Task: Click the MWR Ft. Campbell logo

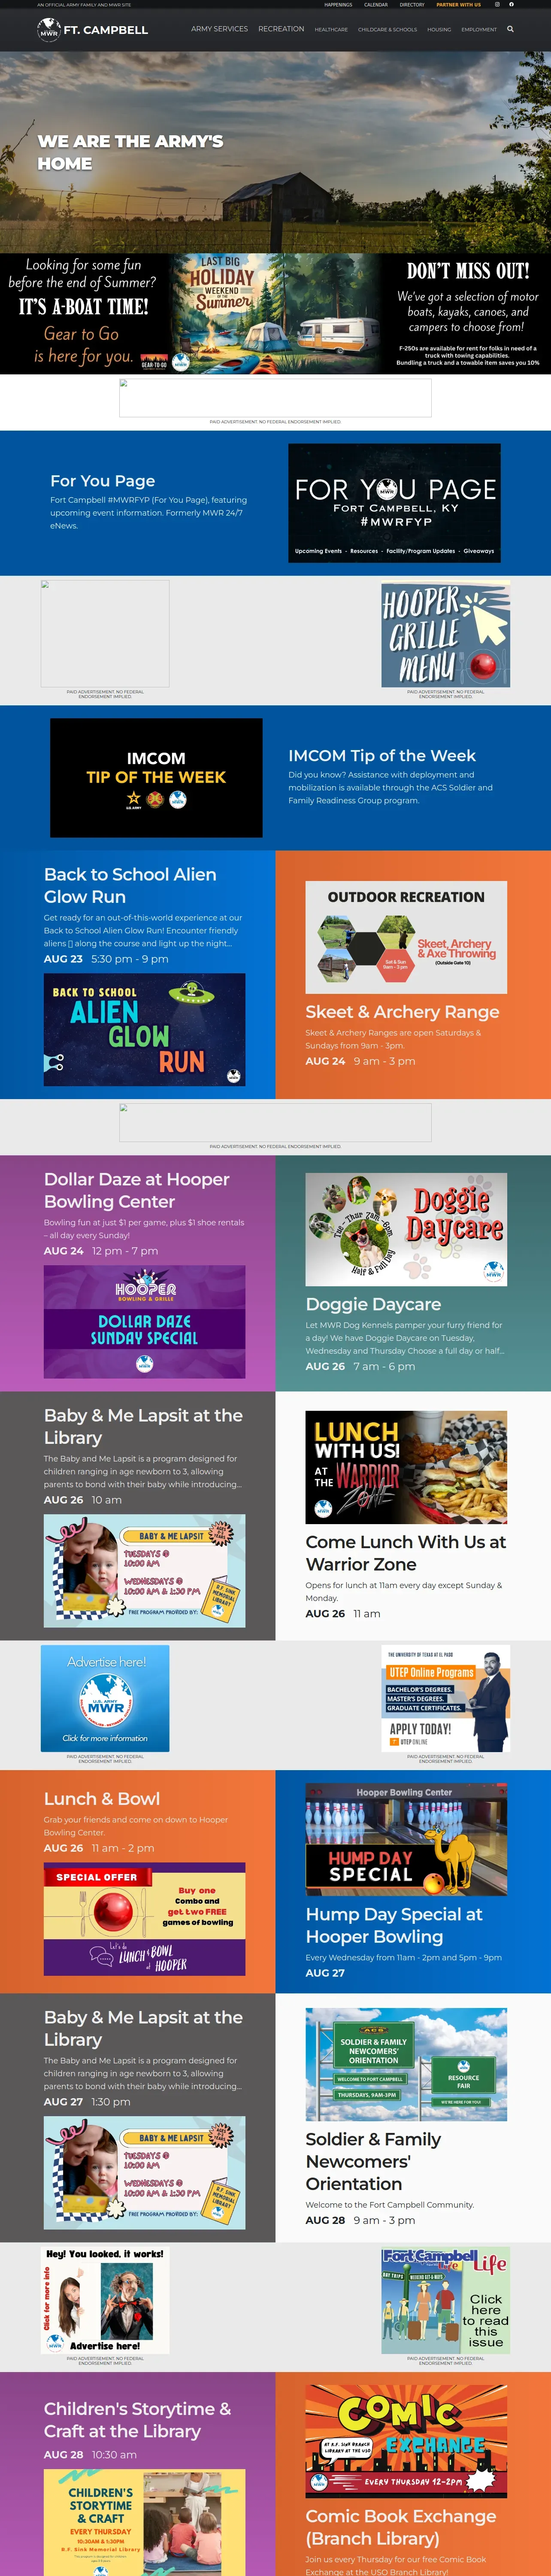Action: tap(92, 30)
